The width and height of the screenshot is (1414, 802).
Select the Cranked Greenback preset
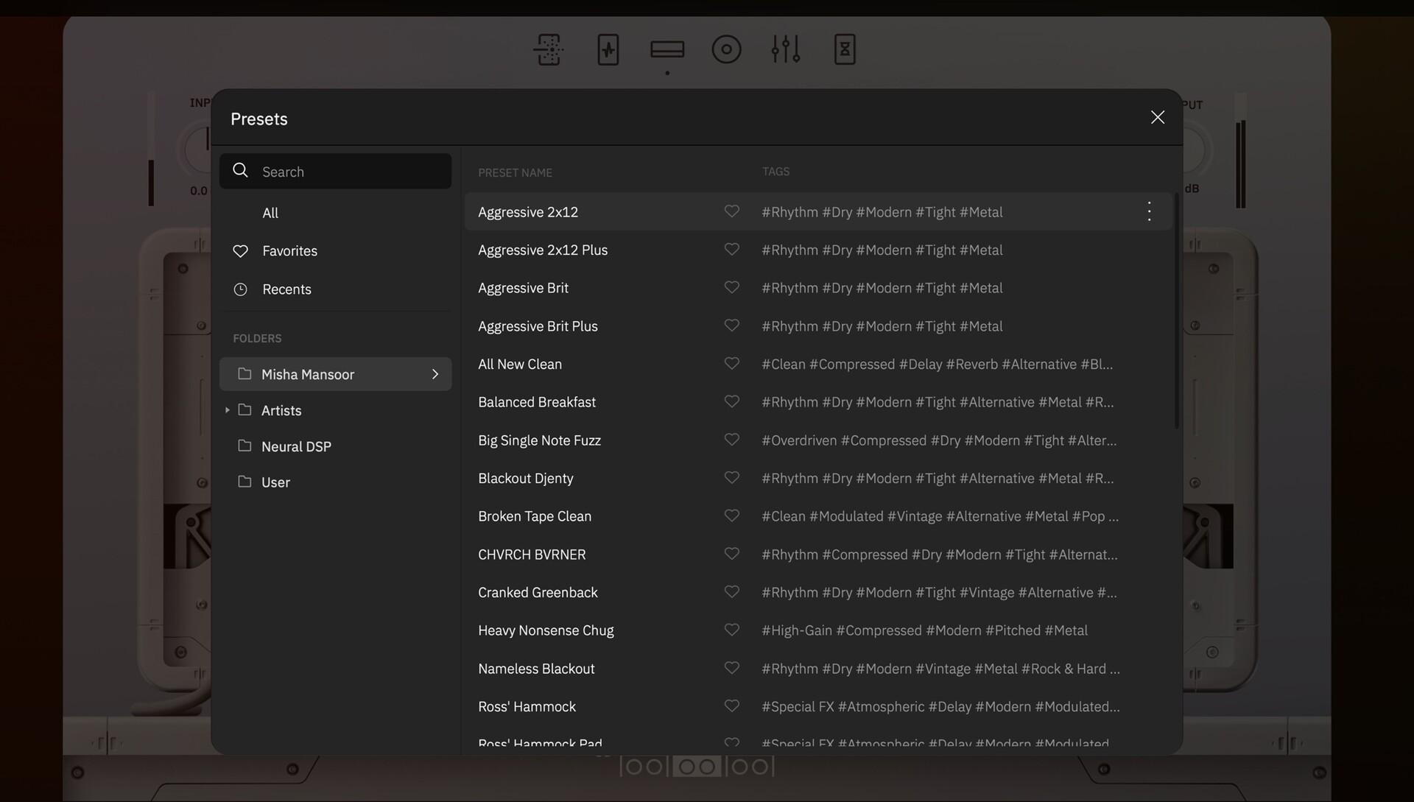click(538, 593)
